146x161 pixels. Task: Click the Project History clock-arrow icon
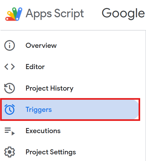pyautogui.click(x=10, y=88)
